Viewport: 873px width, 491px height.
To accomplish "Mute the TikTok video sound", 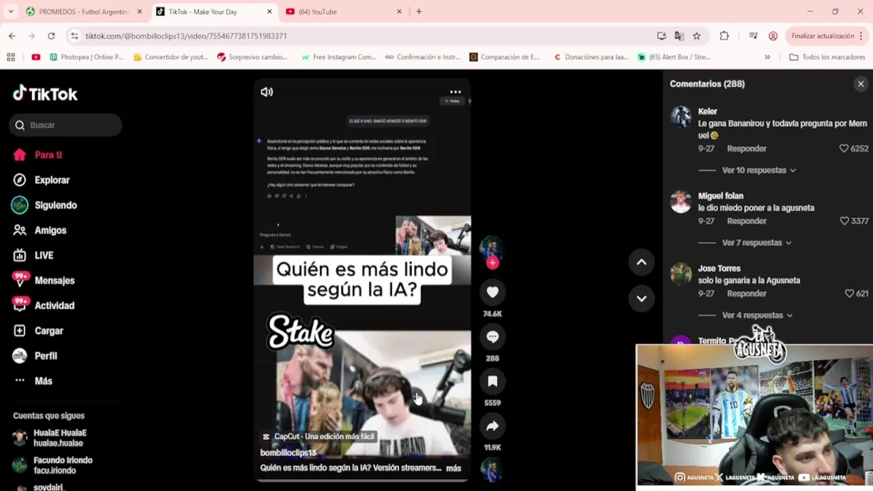I will (x=267, y=91).
